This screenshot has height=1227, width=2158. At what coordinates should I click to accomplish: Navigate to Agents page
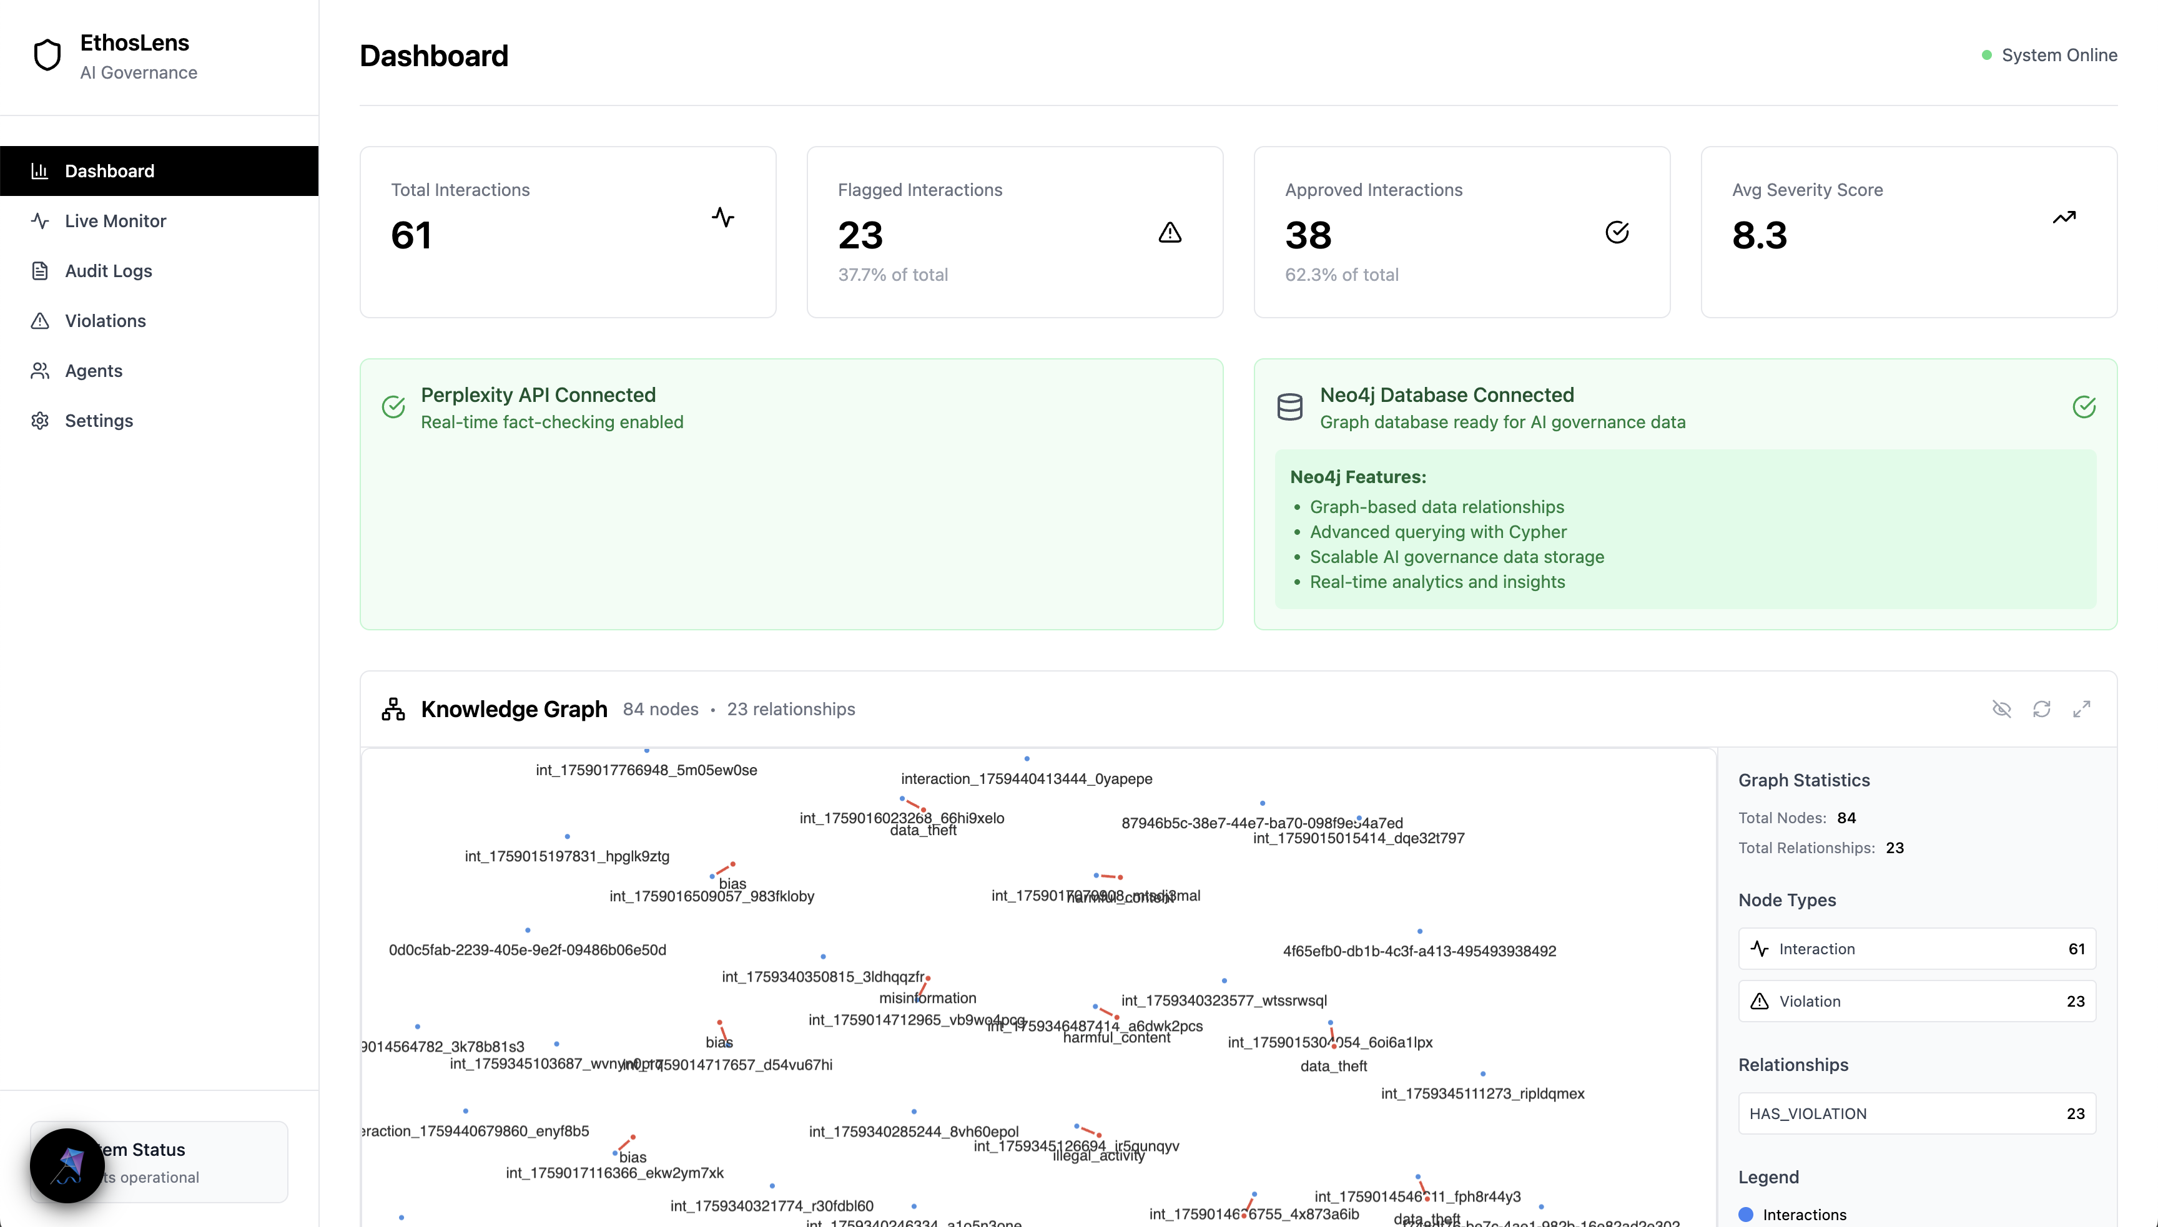coord(92,371)
